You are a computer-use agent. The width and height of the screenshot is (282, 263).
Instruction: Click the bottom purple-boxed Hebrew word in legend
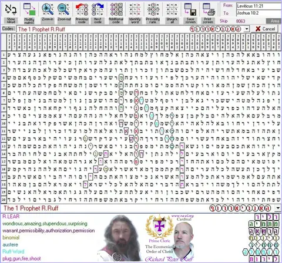[264, 259]
